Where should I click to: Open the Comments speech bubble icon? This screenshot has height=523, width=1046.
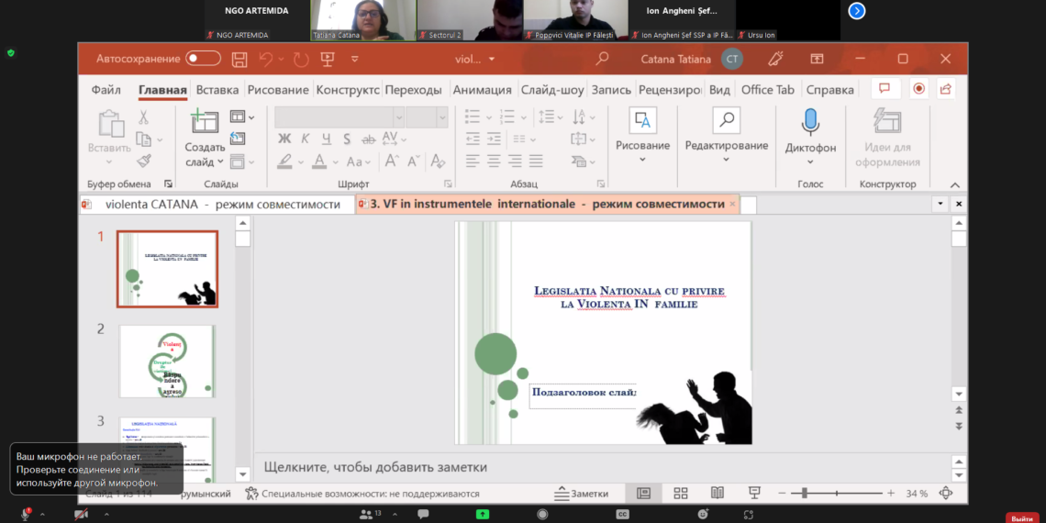tap(885, 89)
